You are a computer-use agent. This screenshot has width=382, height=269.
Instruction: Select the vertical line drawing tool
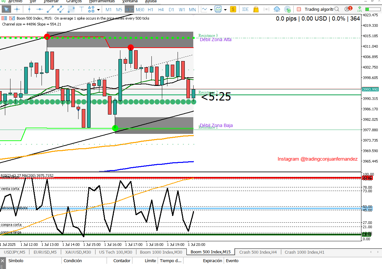(x=29, y=9)
